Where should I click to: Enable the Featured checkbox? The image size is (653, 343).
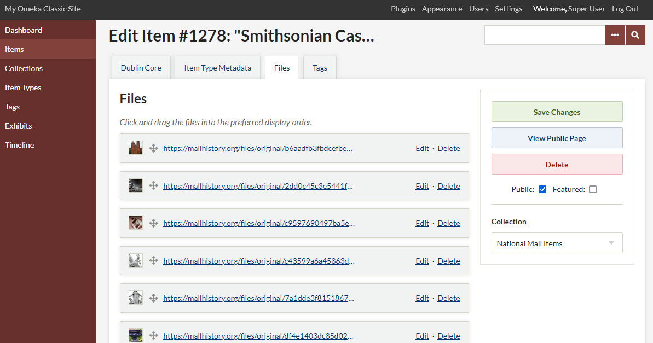coord(593,189)
